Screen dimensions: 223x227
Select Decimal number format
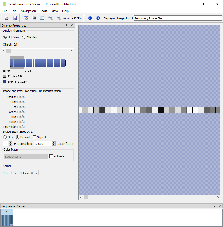click(x=17, y=137)
